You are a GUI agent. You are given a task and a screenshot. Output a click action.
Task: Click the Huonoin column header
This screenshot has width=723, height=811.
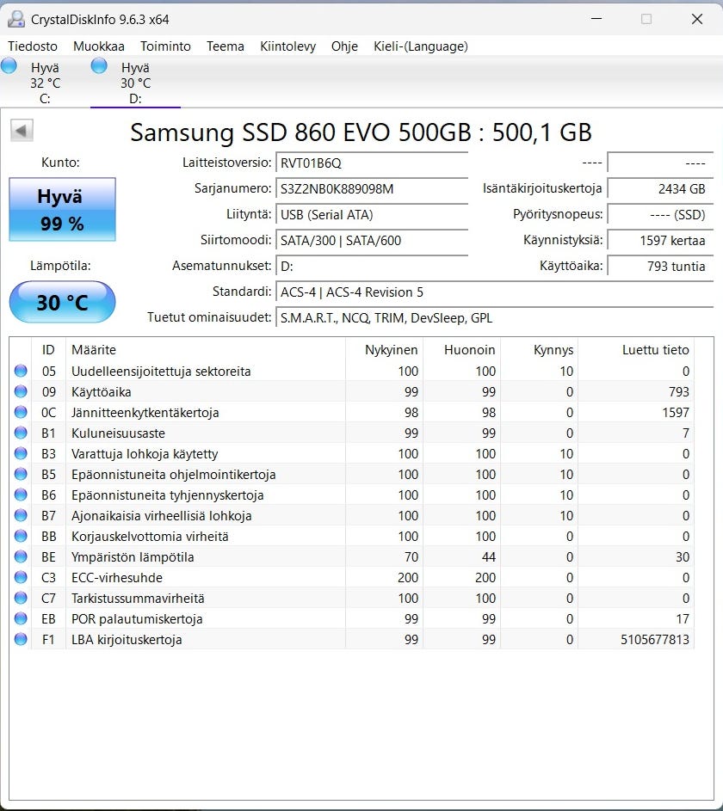pyautogui.click(x=462, y=350)
